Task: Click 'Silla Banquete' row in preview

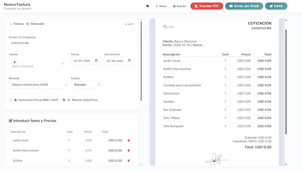Action: [217, 126]
